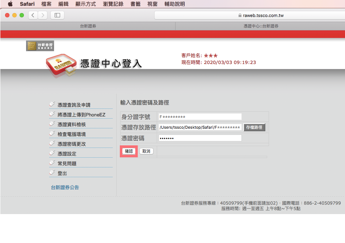Click the 輸入憑證密碼及路徑 heading

[x=144, y=103]
